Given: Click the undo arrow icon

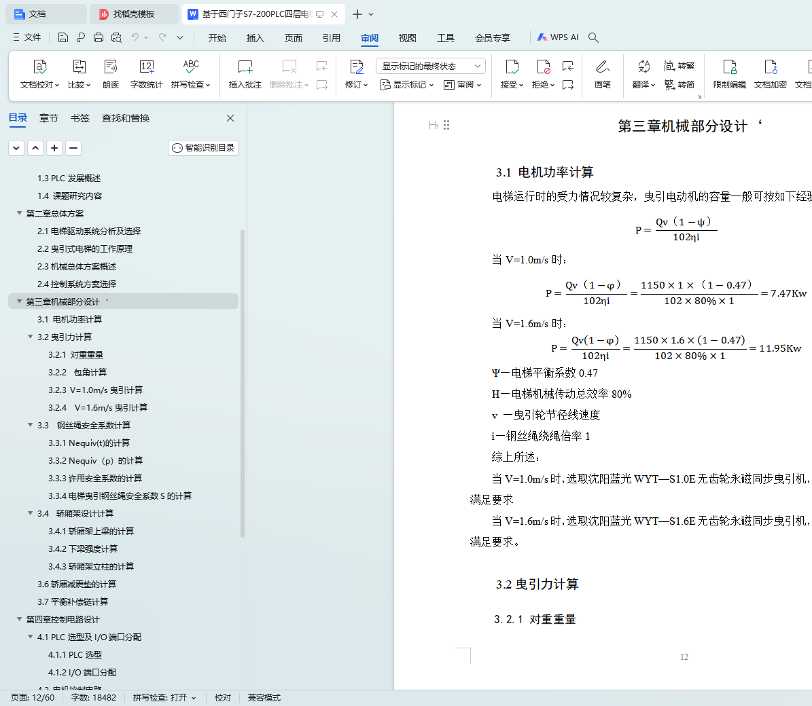Looking at the screenshot, I should tap(135, 37).
